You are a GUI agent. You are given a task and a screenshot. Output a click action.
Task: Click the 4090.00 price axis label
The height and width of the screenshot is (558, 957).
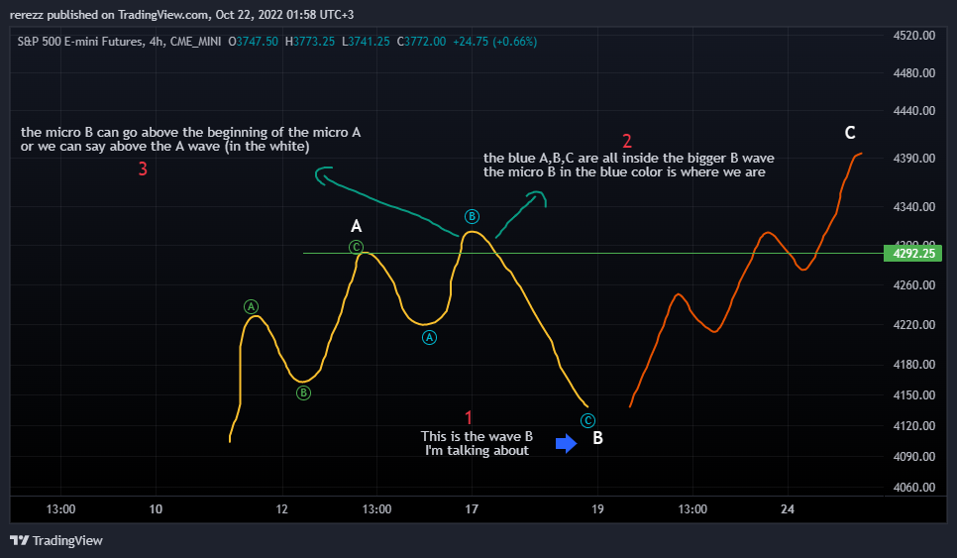pos(914,457)
